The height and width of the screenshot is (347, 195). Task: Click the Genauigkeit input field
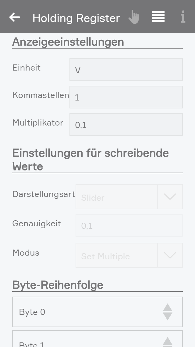[x=129, y=225]
